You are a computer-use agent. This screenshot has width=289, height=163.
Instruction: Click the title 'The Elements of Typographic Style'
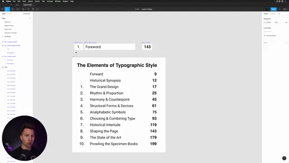117,65
